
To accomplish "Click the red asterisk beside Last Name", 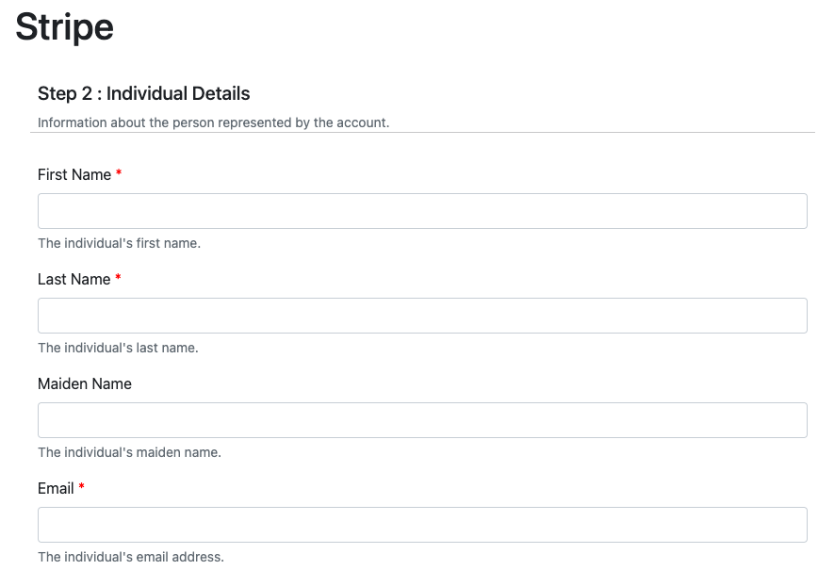I will pyautogui.click(x=118, y=279).
